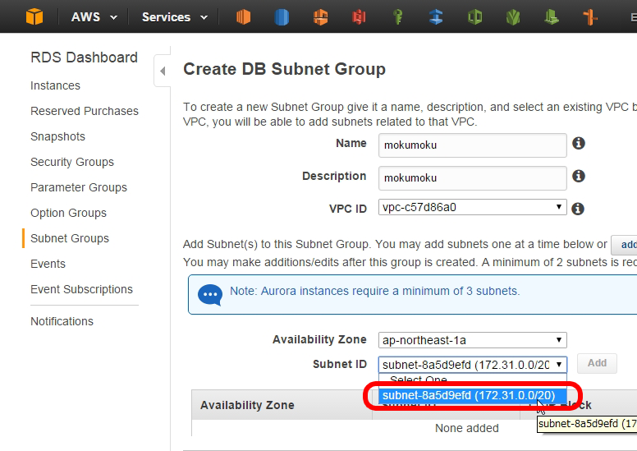Open the green key IAM shortcut icon

(398, 17)
